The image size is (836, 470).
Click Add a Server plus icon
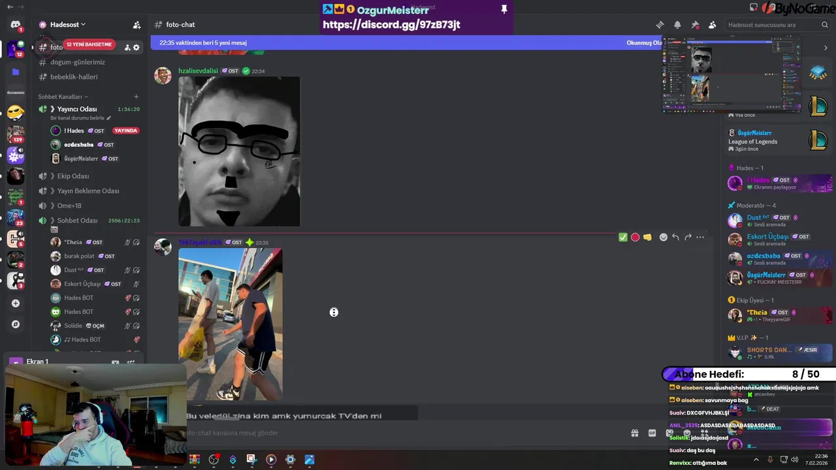pyautogui.click(x=16, y=303)
